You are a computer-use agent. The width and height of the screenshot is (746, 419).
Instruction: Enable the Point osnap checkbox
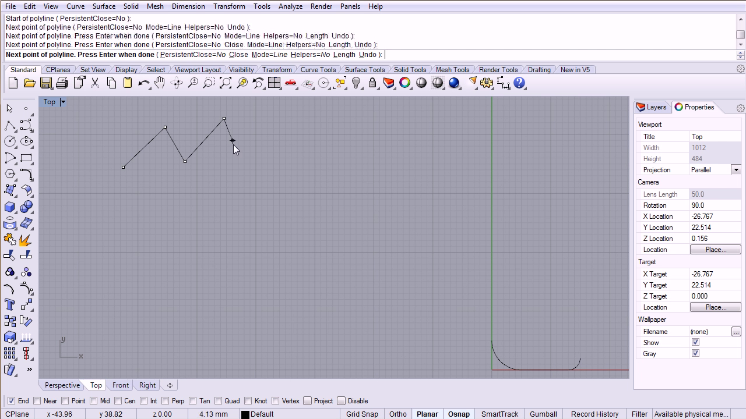[65, 401]
